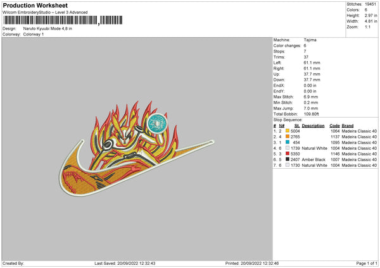Click the 'Code' column header

pyautogui.click(x=334, y=126)
